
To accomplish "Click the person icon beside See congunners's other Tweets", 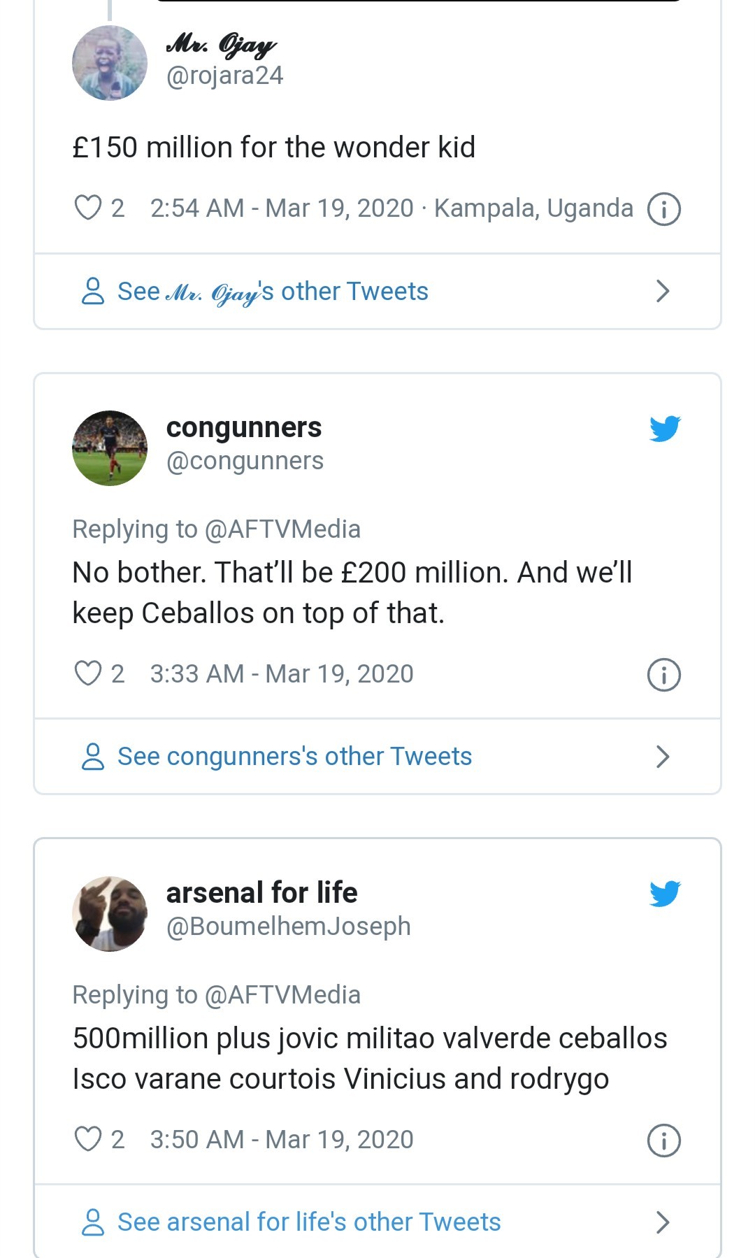I will tap(92, 756).
